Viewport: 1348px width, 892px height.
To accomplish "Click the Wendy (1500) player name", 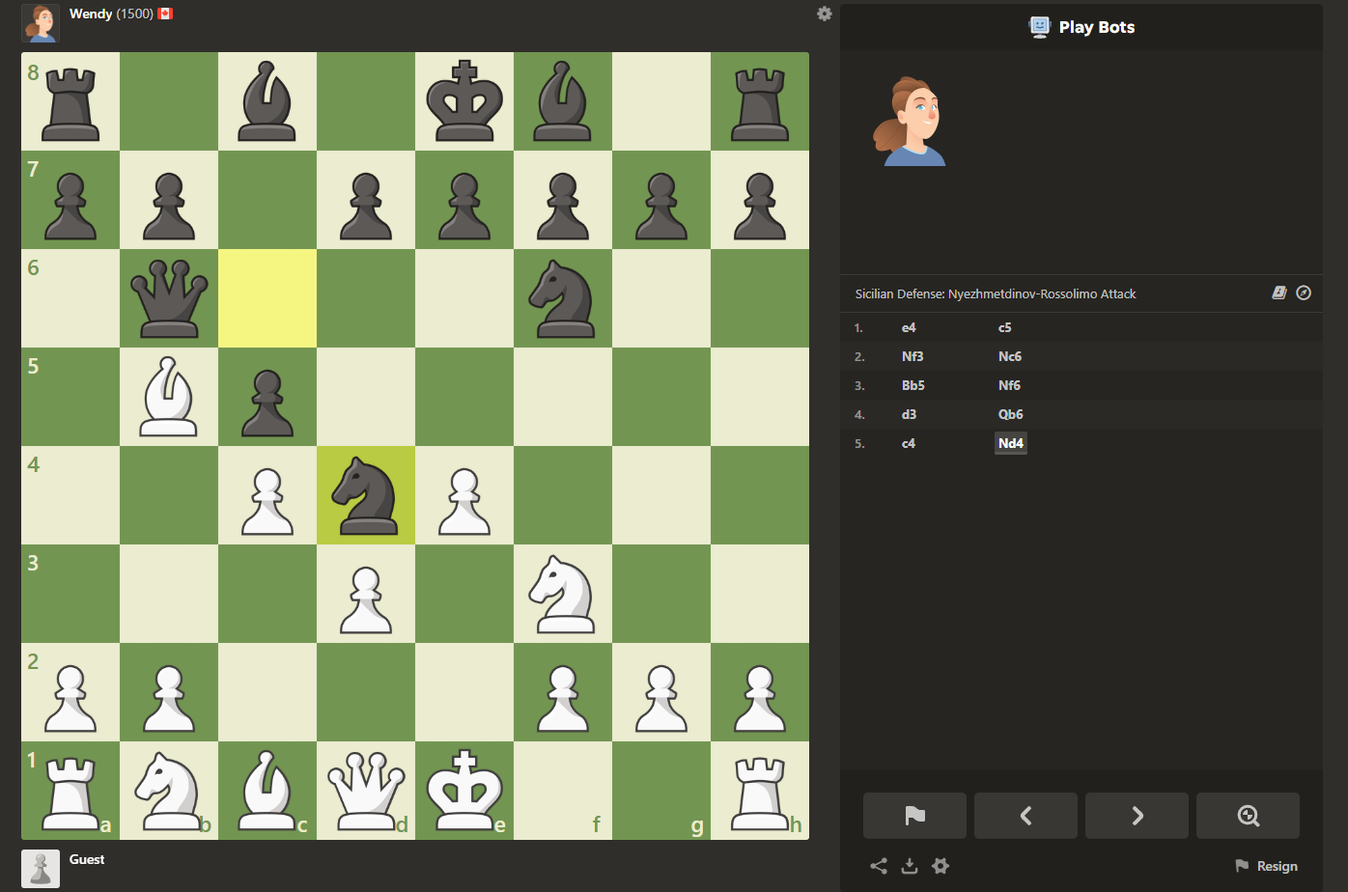I will tap(111, 14).
